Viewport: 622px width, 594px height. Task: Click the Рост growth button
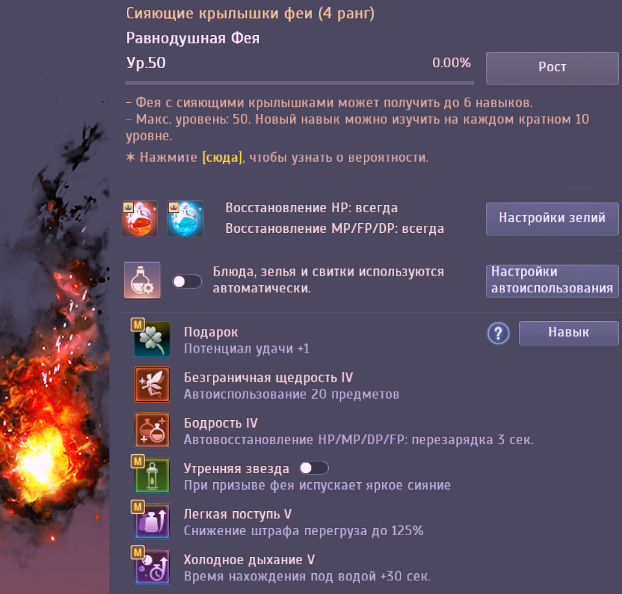click(552, 68)
